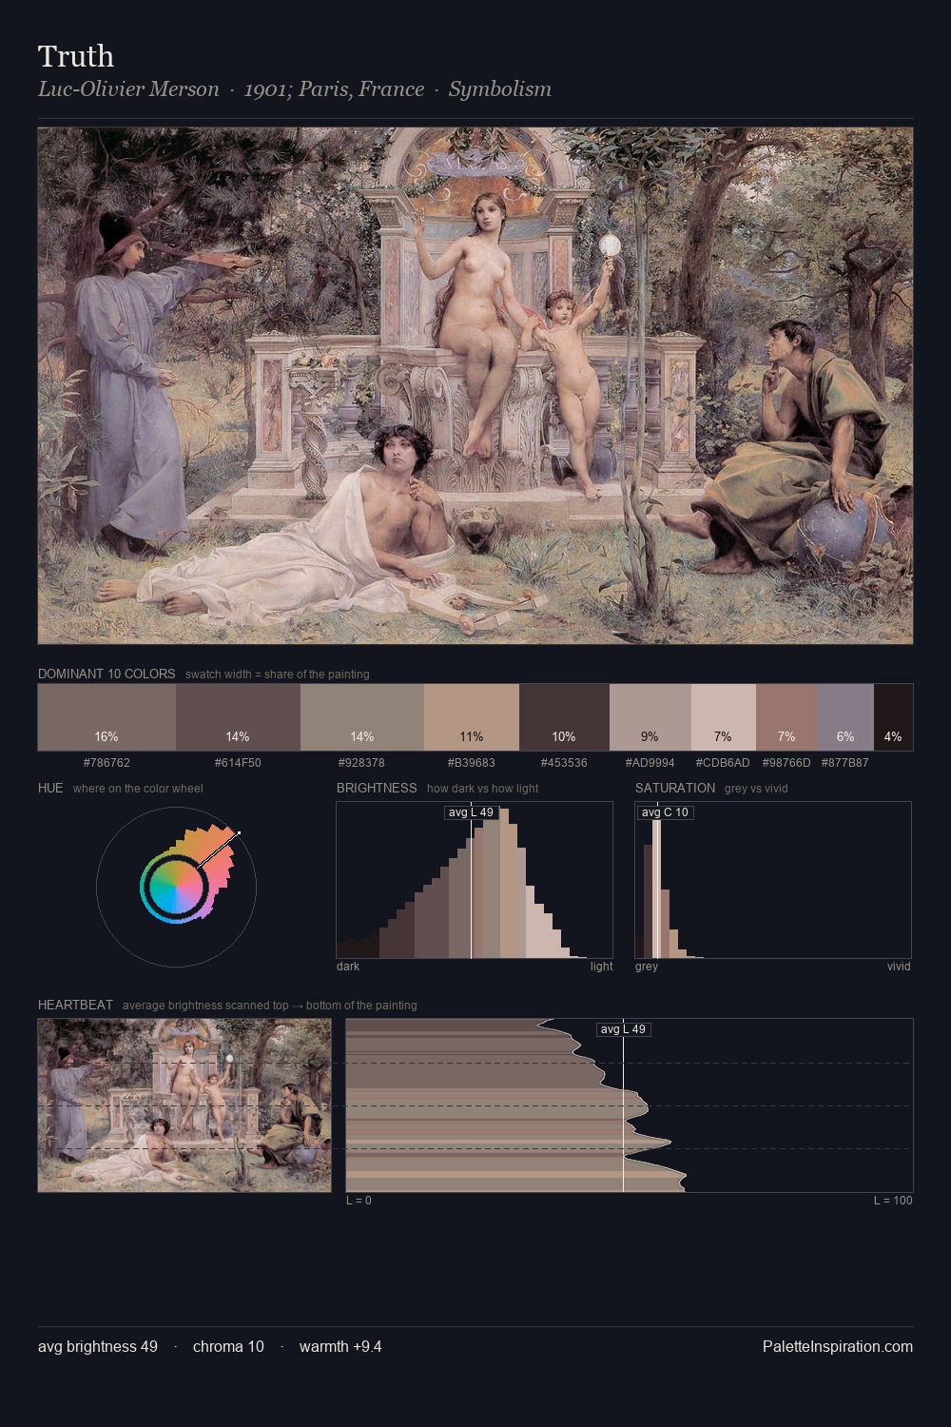Click the 11% tan swatch
Screen dimensions: 951x1427
tap(471, 717)
